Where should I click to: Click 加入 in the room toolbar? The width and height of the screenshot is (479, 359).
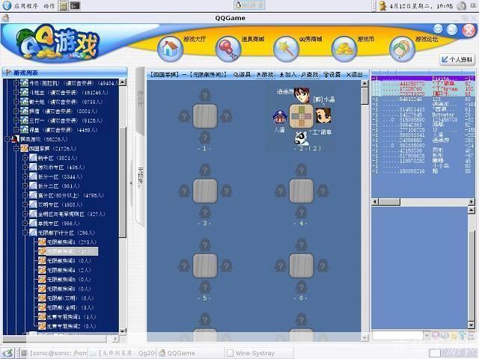pos(287,75)
